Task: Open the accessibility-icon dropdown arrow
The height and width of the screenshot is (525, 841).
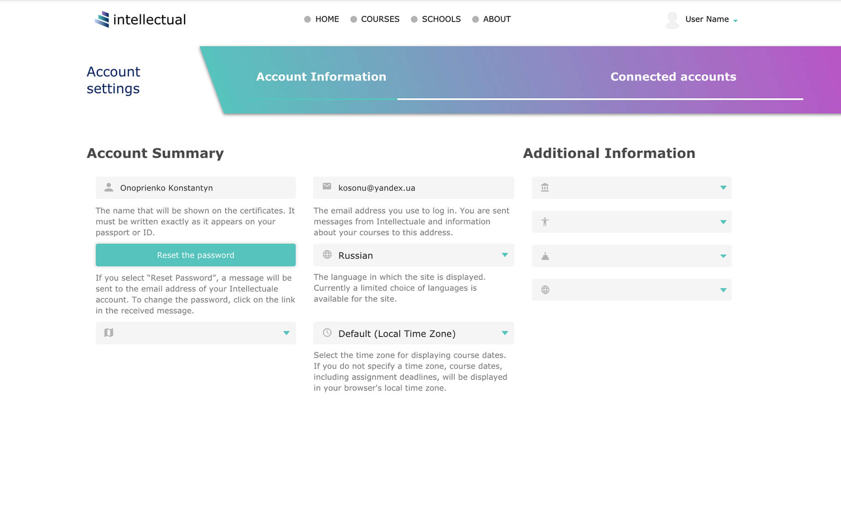Action: coord(723,222)
